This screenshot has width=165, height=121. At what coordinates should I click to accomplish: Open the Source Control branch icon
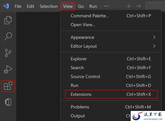(8, 53)
